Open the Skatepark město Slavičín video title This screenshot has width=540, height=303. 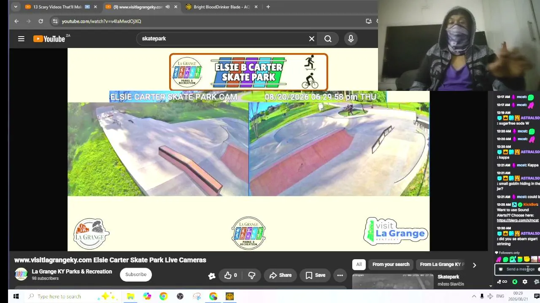pos(448,276)
